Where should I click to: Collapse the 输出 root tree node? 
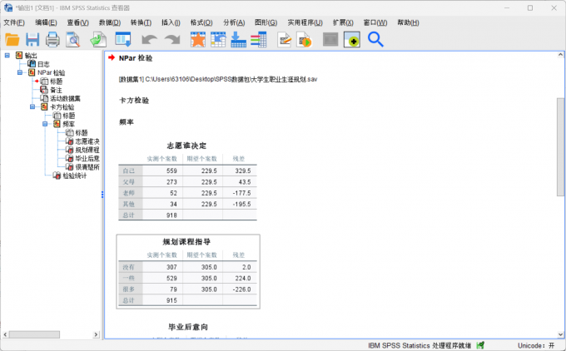click(7, 56)
